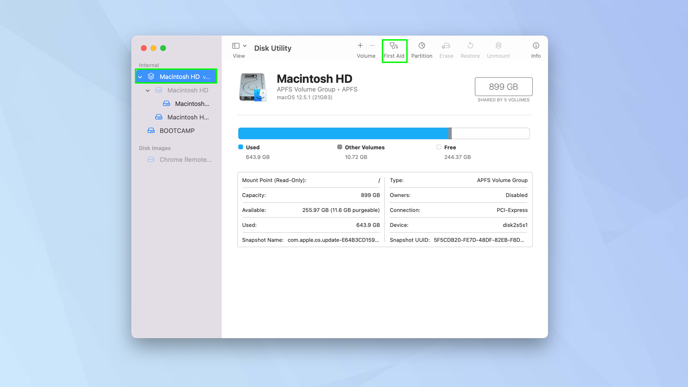
Task: Click the 899 GB capacity box
Action: (503, 87)
